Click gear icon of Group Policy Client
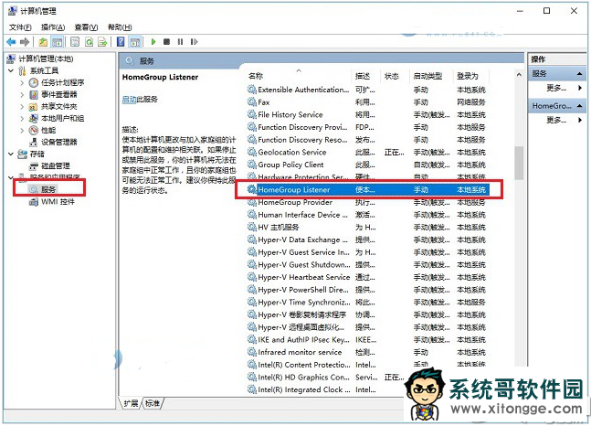The width and height of the screenshot is (591, 426). click(x=252, y=165)
